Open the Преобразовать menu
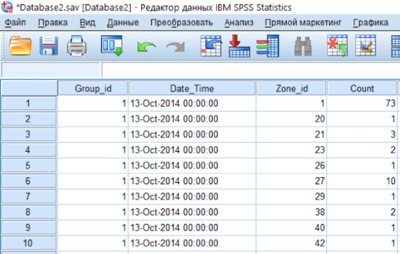 pos(182,23)
